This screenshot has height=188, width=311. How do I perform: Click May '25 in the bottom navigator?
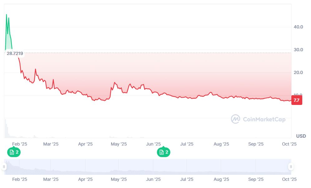119,179
